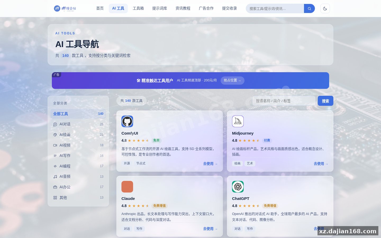The image size is (381, 238).
Task: Click the AI办公 briefcase icon
Action: [55, 187]
